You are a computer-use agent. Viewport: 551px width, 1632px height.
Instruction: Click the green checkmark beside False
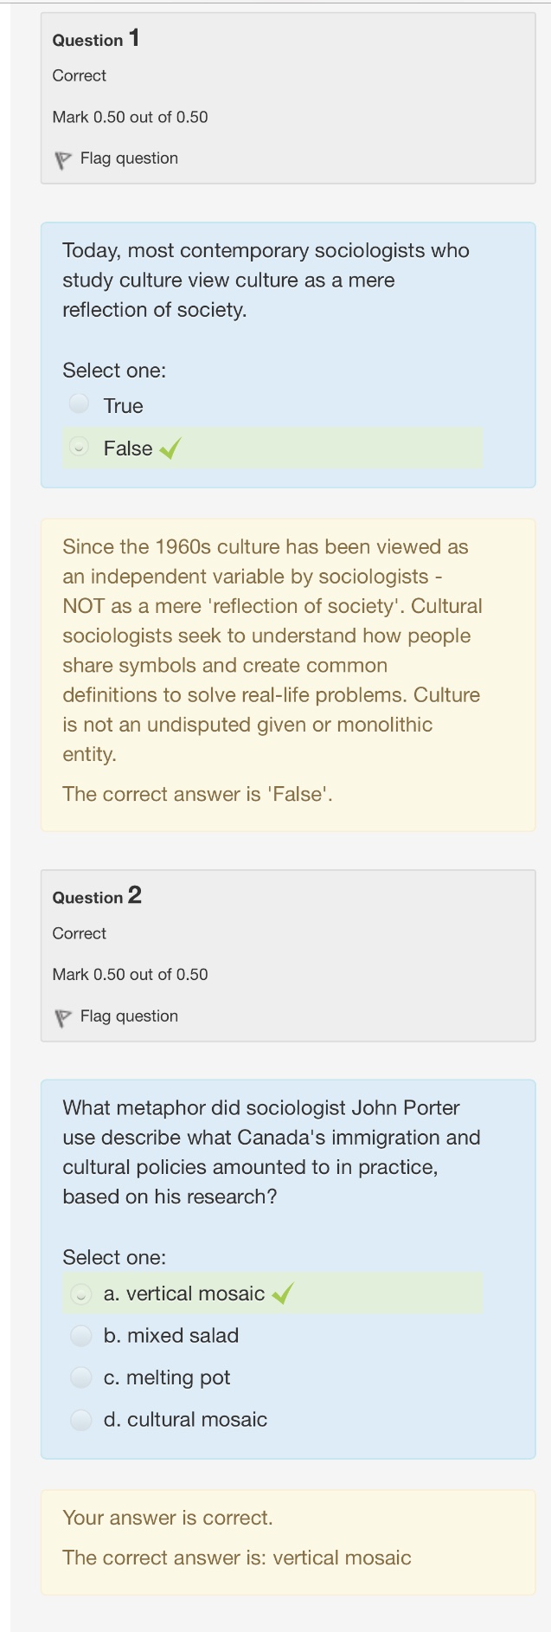point(170,448)
